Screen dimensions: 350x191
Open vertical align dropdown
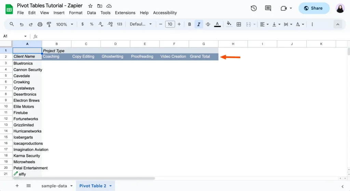point(276,24)
